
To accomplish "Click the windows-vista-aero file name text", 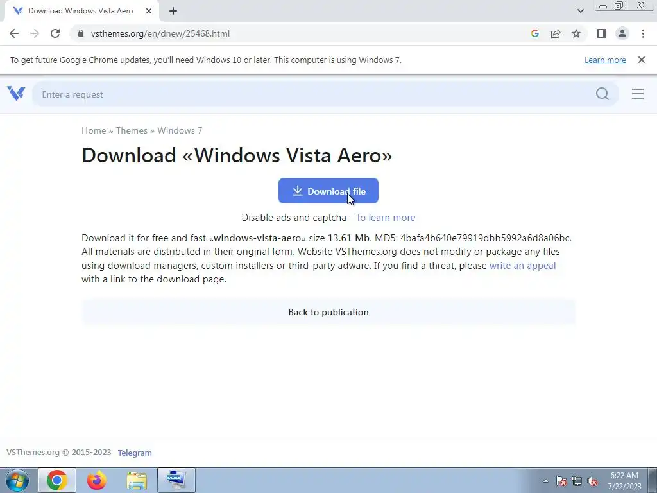I will tap(257, 238).
